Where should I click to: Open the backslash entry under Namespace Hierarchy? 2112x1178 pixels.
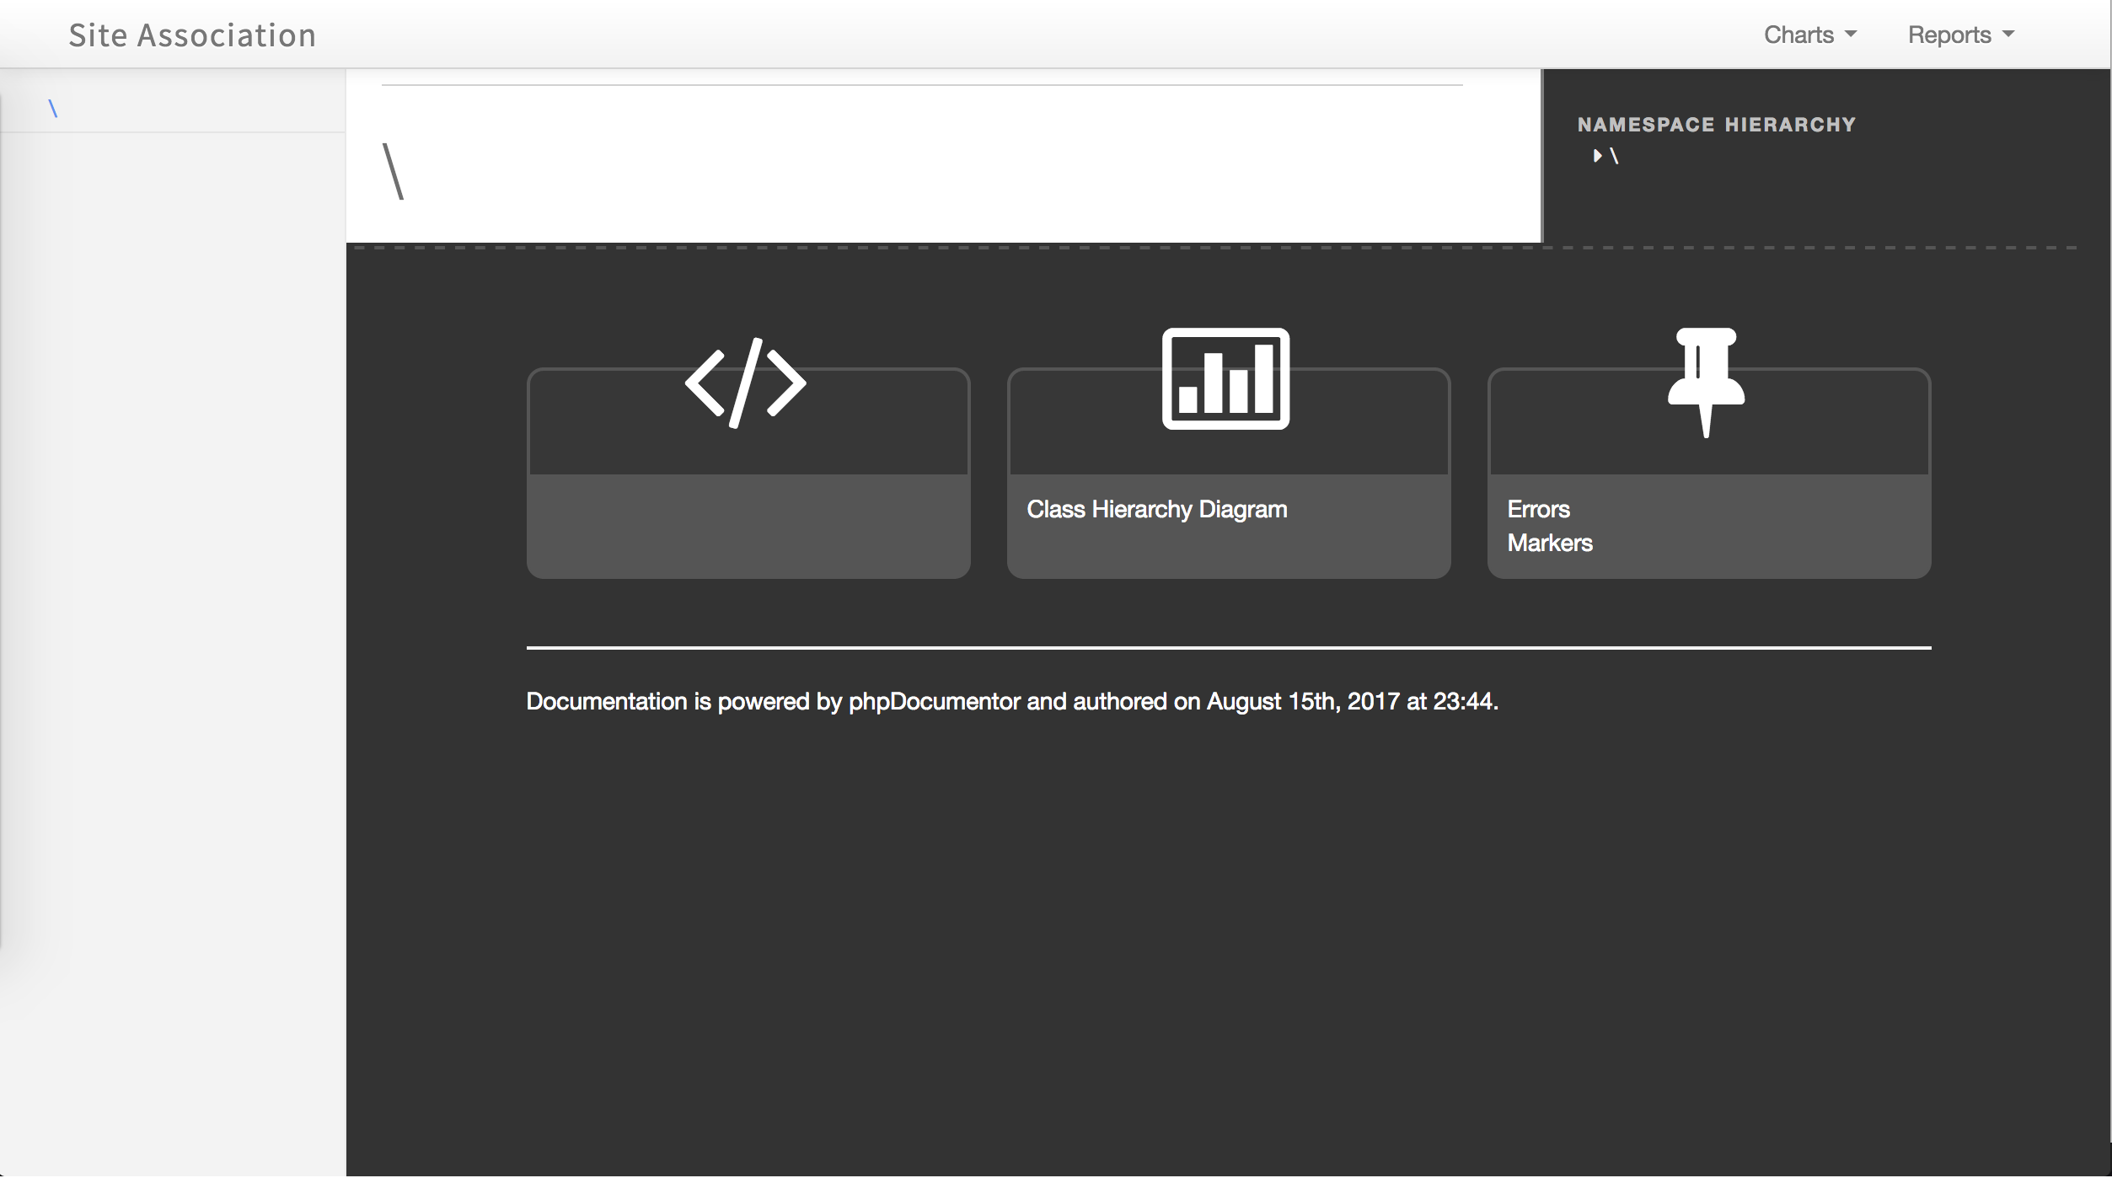pos(1614,156)
